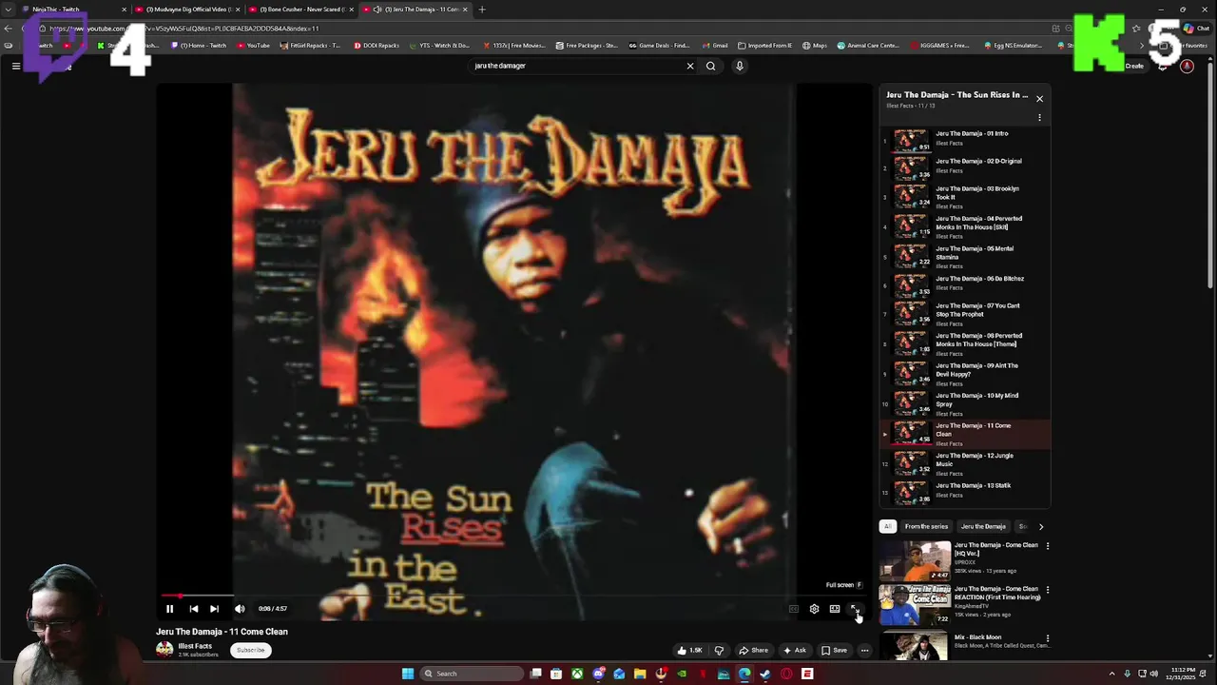Dislike the Come Clean video
1217x685 pixels.
coord(719,651)
